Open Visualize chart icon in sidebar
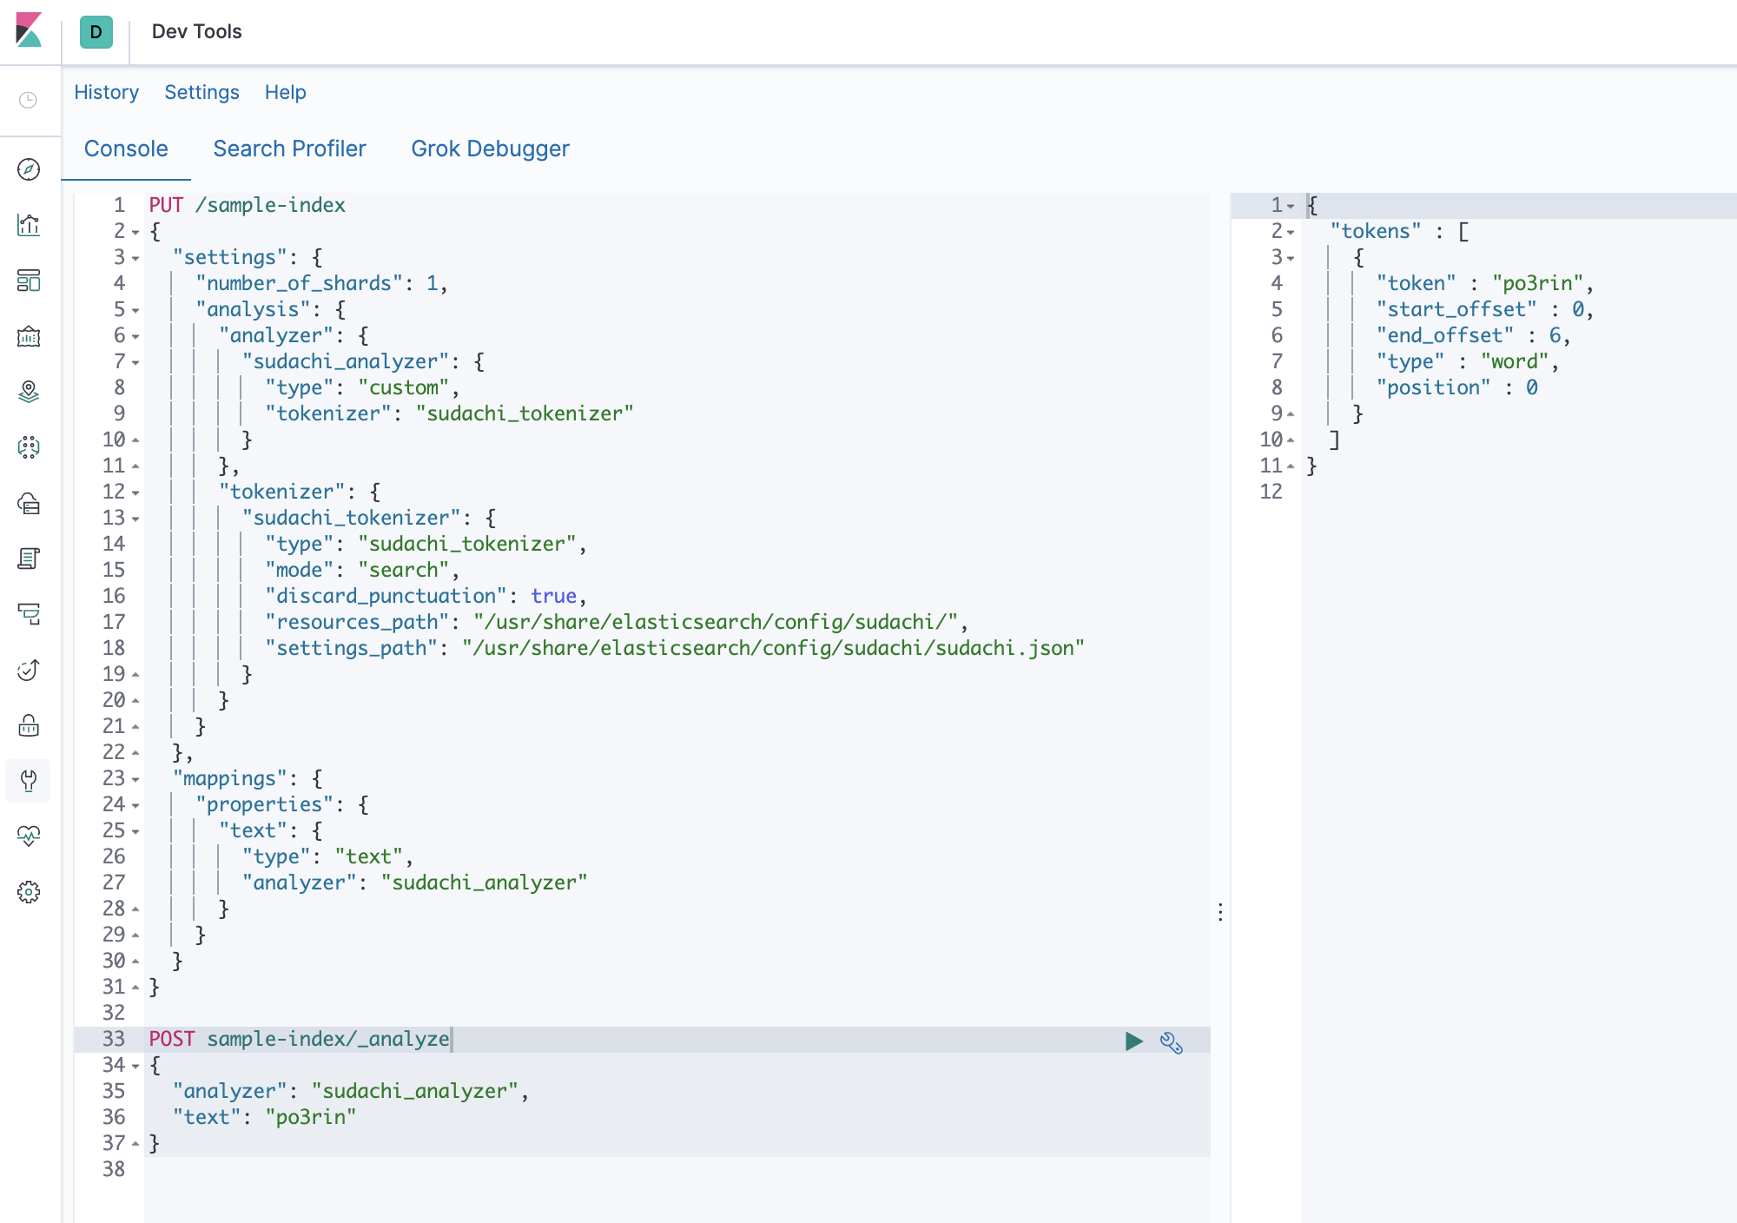The height and width of the screenshot is (1223, 1737). click(x=29, y=225)
